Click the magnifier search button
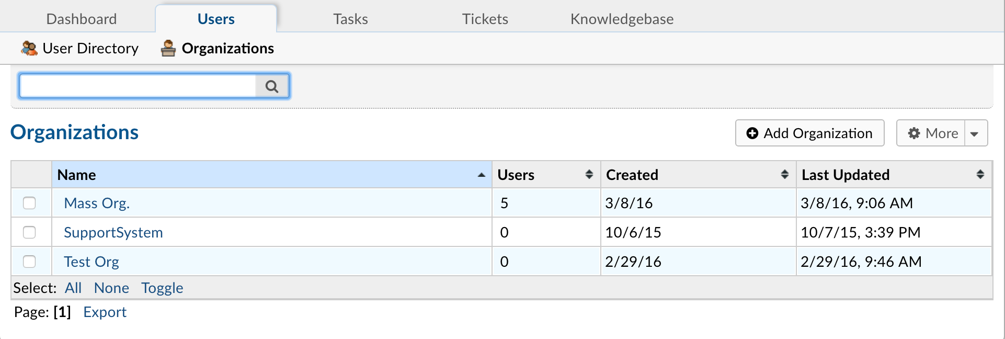The image size is (1005, 339). click(x=272, y=86)
